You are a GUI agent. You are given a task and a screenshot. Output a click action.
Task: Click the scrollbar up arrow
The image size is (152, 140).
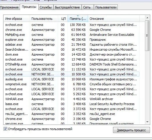(147, 18)
